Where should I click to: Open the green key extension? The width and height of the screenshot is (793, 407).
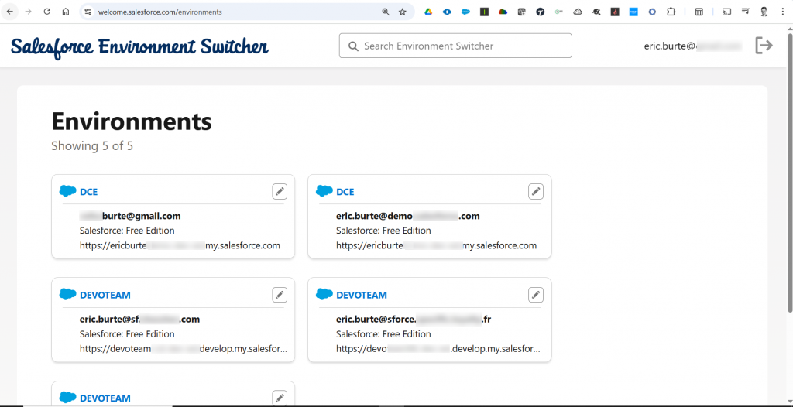pos(559,12)
